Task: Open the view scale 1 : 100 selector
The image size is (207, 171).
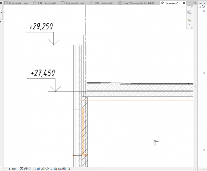Action: pyautogui.click(x=12, y=169)
